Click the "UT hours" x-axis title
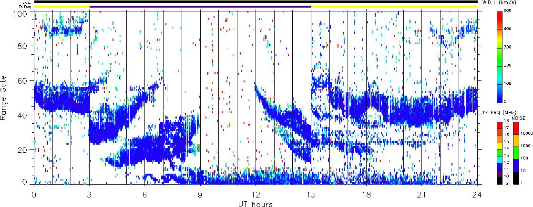 [255, 204]
